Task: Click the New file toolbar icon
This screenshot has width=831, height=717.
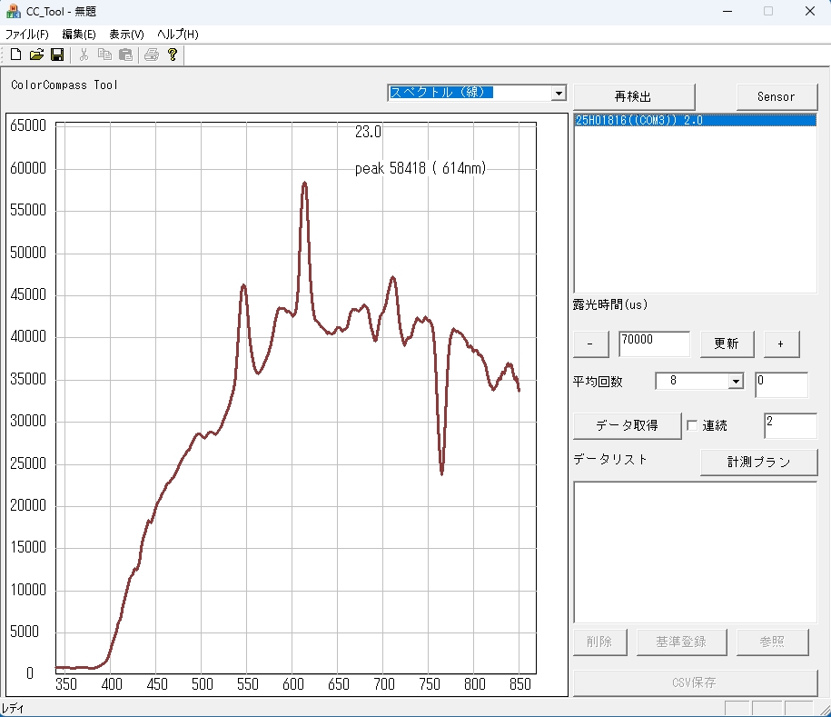Action: (15, 55)
